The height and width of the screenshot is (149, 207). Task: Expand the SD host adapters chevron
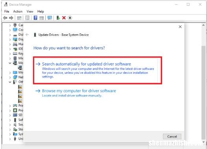point(10,115)
